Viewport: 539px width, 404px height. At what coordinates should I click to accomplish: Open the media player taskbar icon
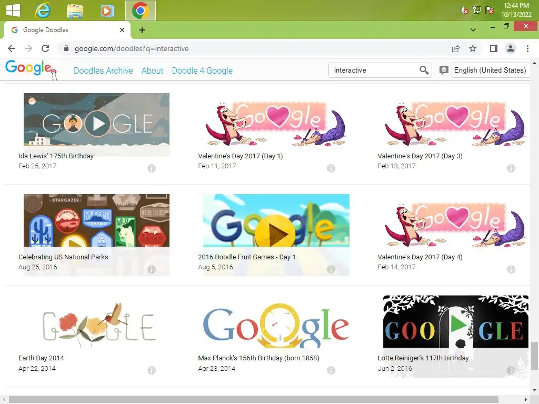pyautogui.click(x=107, y=11)
